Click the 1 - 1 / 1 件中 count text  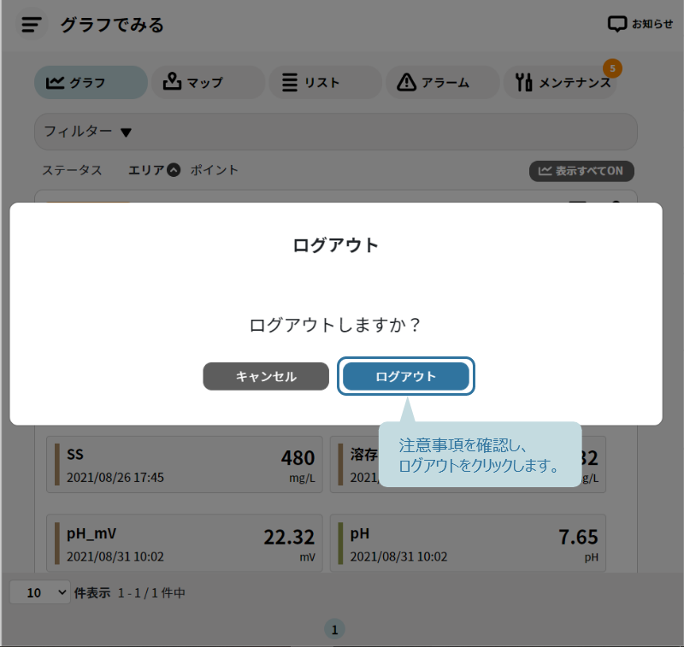coord(151,593)
